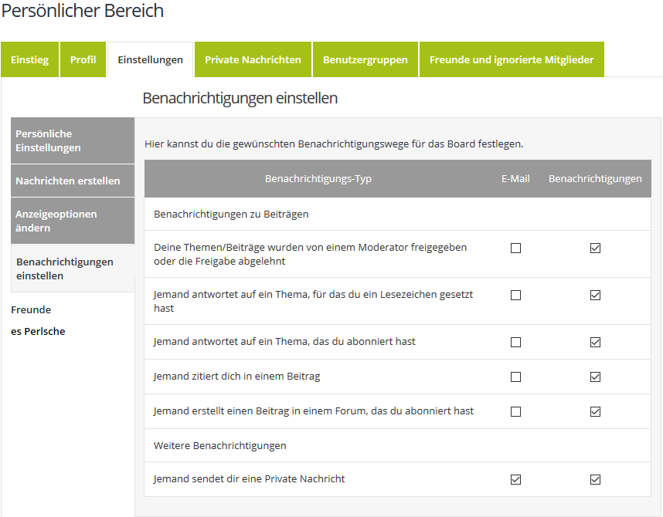The width and height of the screenshot is (663, 517).
Task: Uncheck e-mail for Private Nachricht
Action: coord(516,479)
